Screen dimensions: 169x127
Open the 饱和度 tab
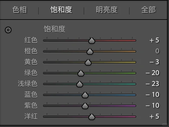(61, 10)
